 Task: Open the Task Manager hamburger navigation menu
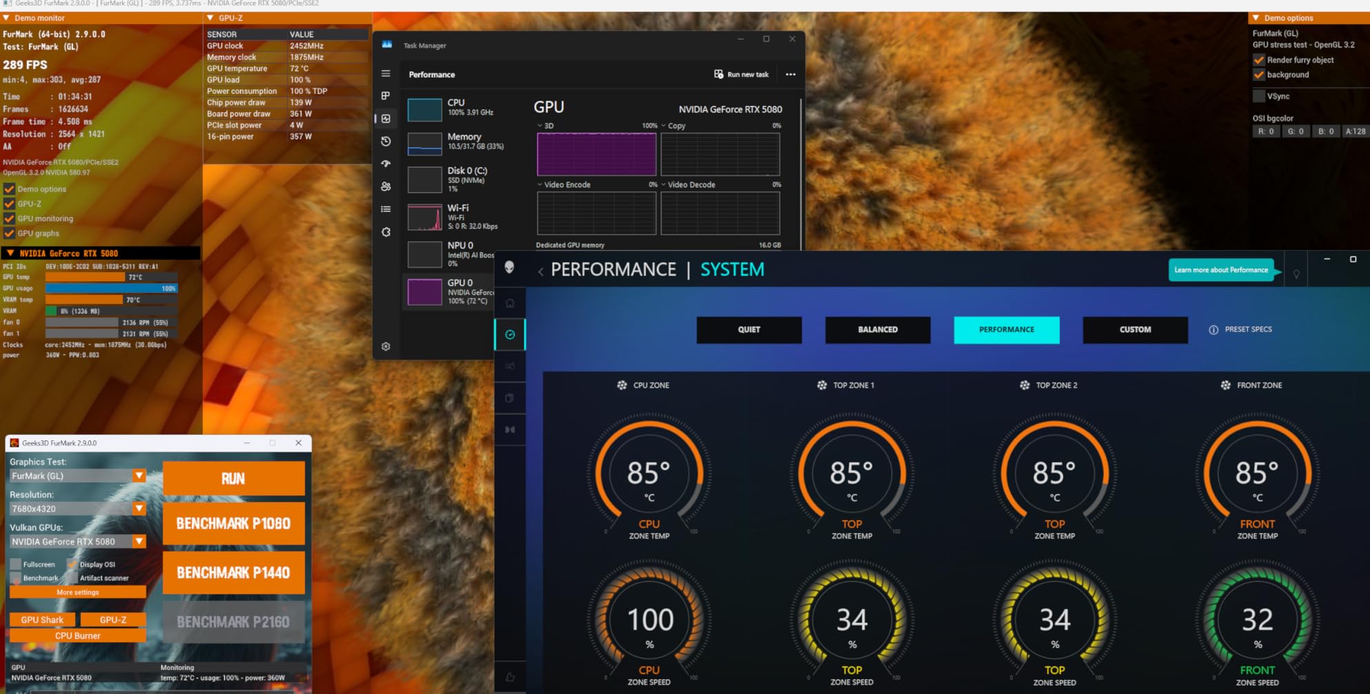click(x=386, y=74)
